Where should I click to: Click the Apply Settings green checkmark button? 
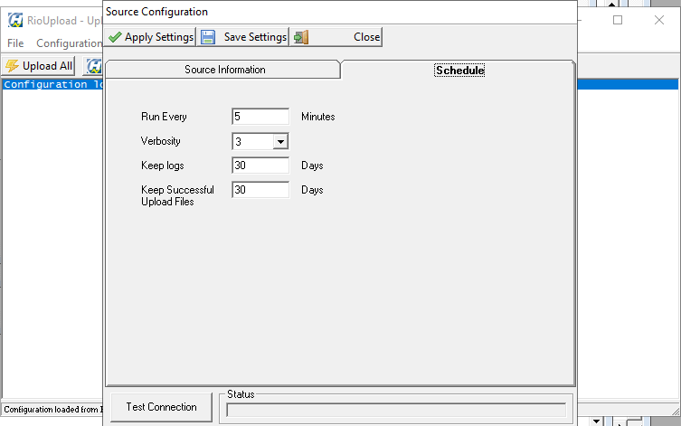click(x=151, y=37)
